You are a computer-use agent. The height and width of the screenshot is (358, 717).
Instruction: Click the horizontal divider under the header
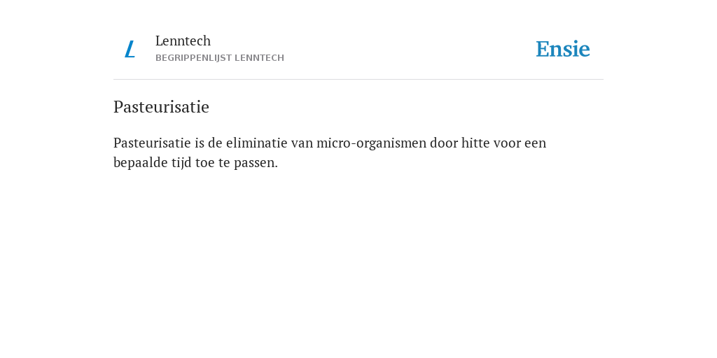click(x=358, y=80)
